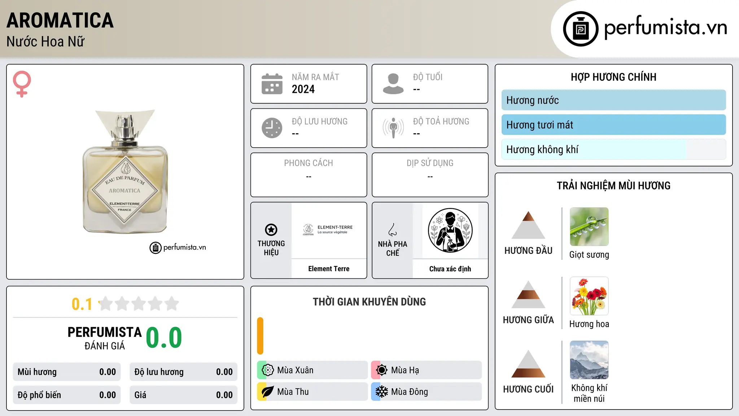Click the PHONG CÁCH heading
This screenshot has width=739, height=416.
309,163
